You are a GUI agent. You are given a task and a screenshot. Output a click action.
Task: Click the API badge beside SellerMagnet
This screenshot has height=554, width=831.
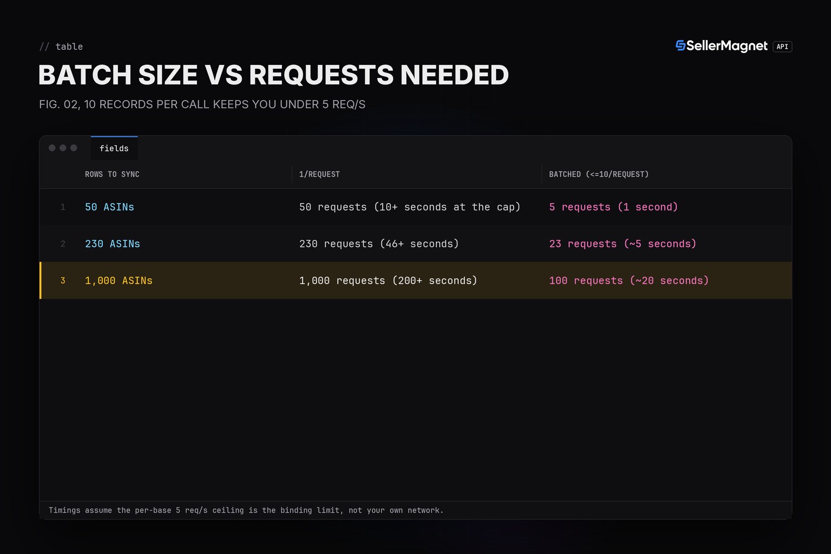tap(782, 47)
